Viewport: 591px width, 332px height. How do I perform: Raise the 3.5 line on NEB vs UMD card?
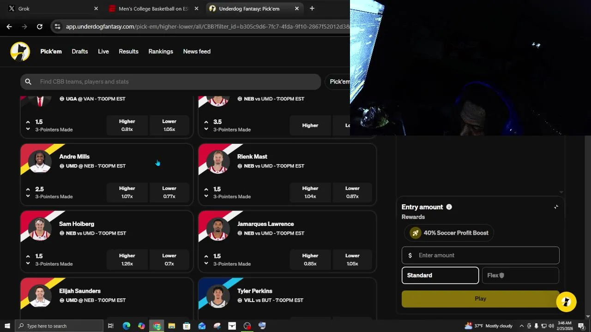pyautogui.click(x=206, y=122)
